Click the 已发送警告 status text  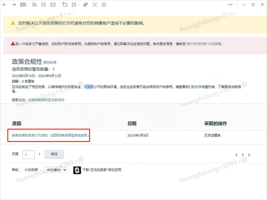coord(212,135)
